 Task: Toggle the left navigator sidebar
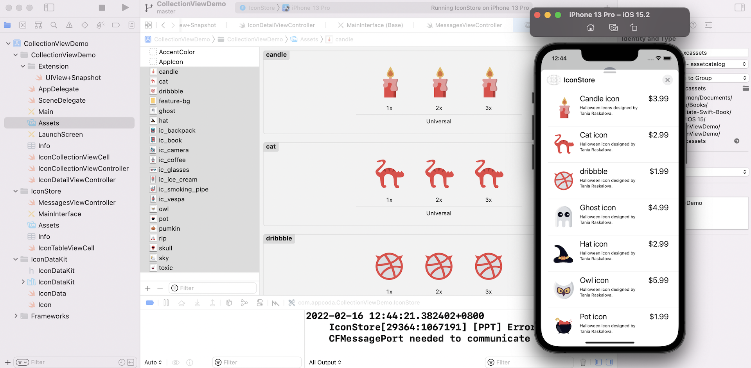tap(49, 8)
